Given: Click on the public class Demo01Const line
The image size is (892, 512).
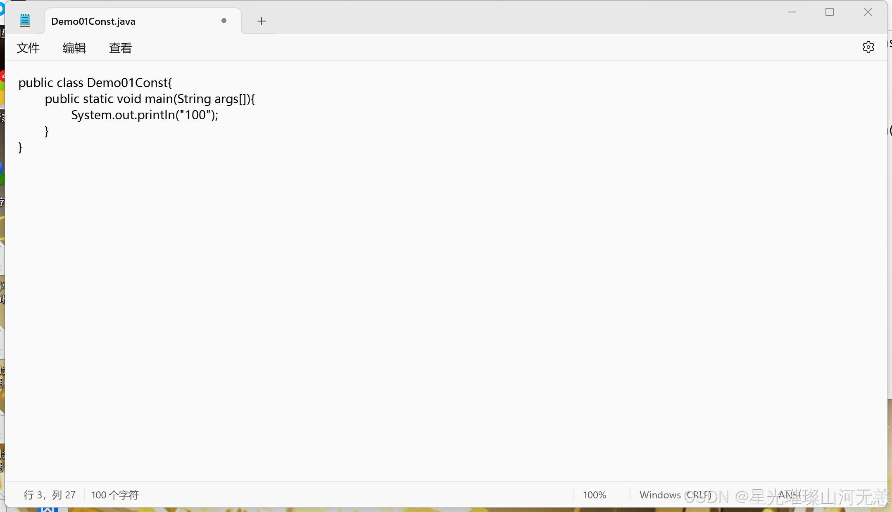Looking at the screenshot, I should point(95,83).
